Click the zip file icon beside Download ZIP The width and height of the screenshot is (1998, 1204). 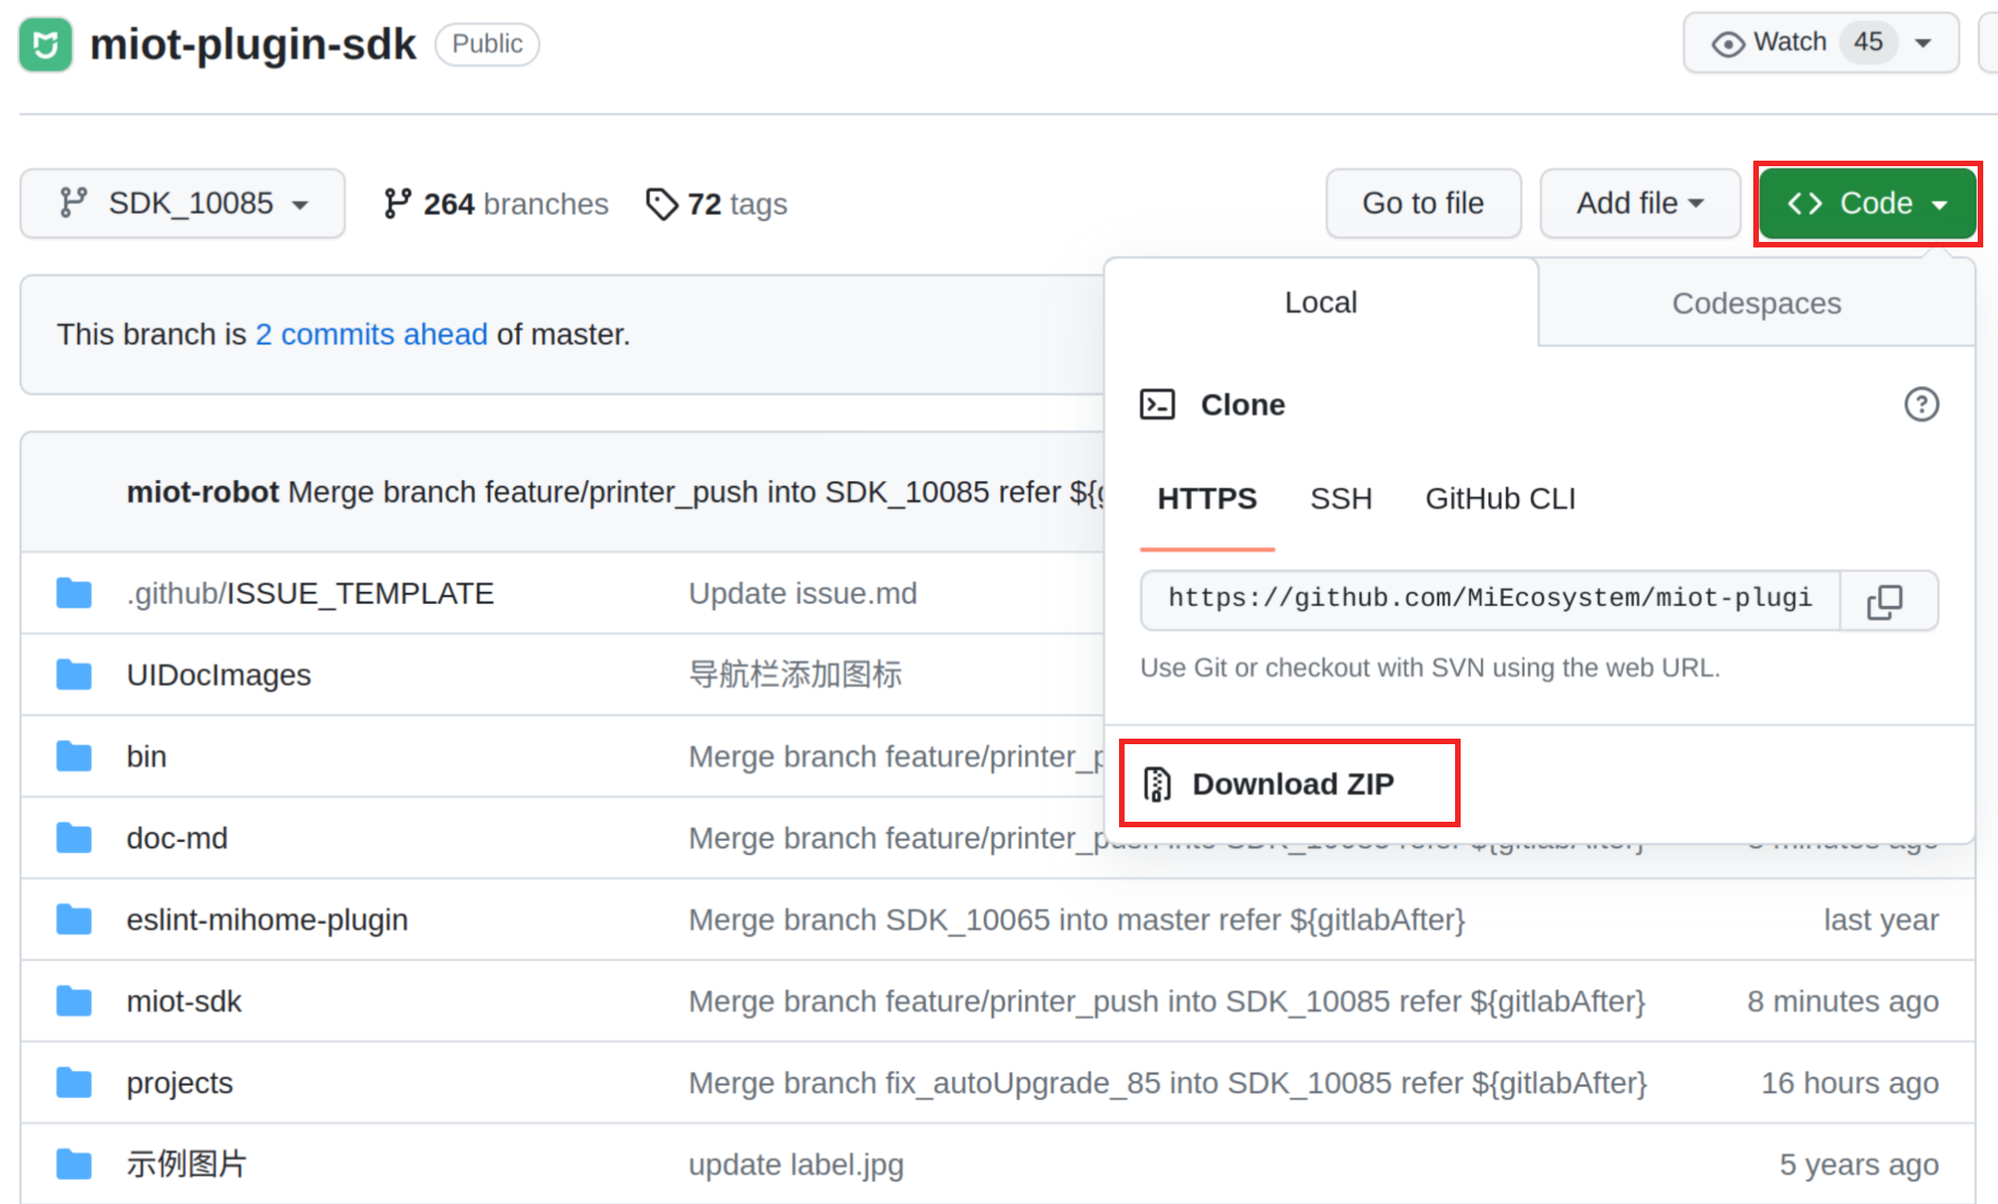pyautogui.click(x=1157, y=784)
